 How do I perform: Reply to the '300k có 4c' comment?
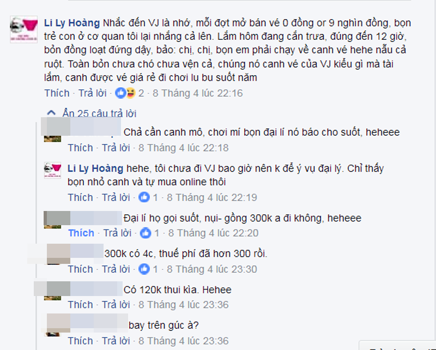point(116,269)
